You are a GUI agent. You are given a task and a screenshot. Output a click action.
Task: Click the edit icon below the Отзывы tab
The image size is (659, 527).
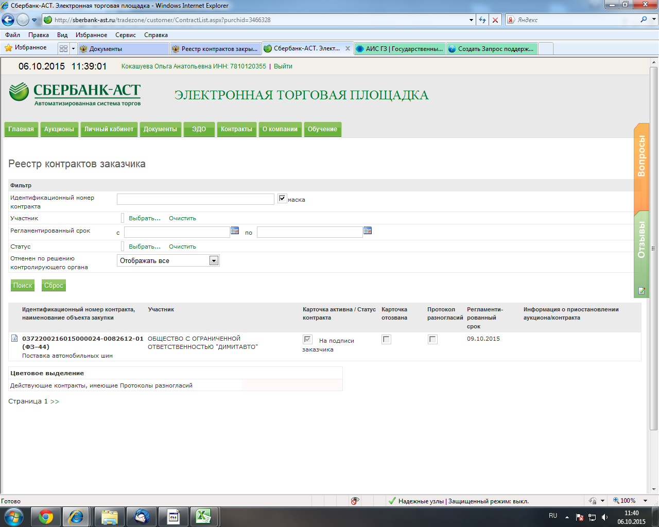641,291
